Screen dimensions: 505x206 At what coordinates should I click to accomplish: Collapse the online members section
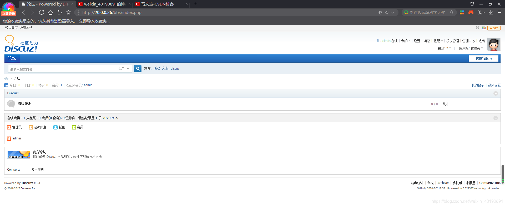pos(496,118)
